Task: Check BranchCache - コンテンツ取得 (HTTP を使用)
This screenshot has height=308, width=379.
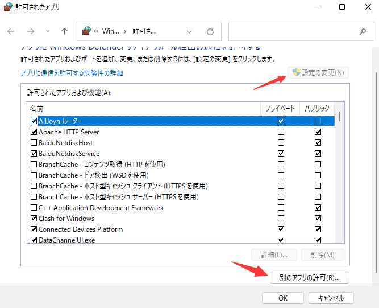Action: (x=34, y=164)
